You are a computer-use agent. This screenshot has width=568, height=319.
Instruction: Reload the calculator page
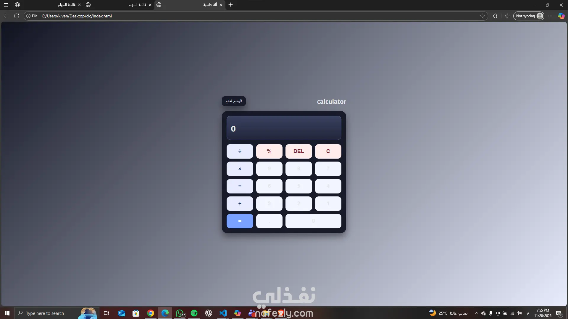click(x=17, y=16)
